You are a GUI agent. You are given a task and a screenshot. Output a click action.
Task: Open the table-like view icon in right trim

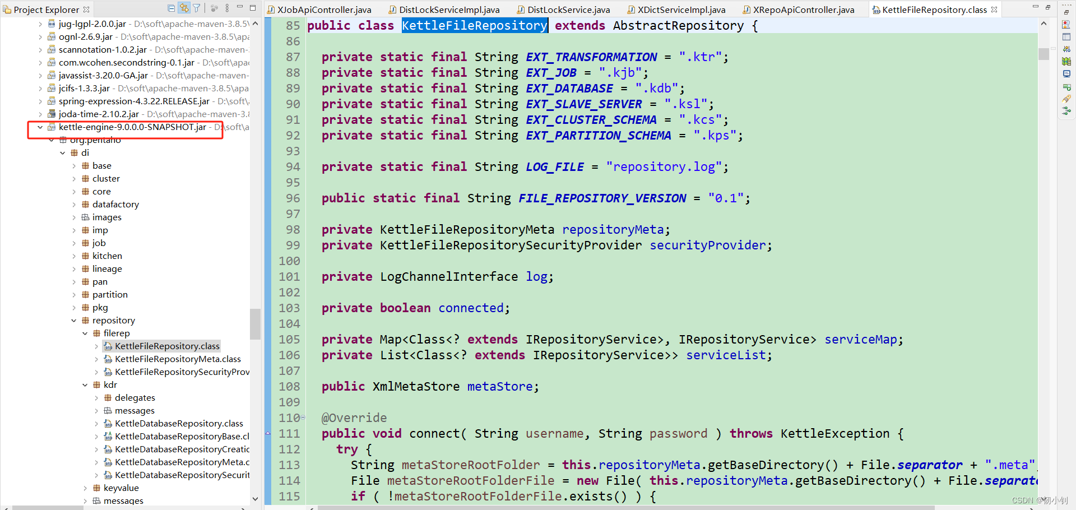point(1066,37)
